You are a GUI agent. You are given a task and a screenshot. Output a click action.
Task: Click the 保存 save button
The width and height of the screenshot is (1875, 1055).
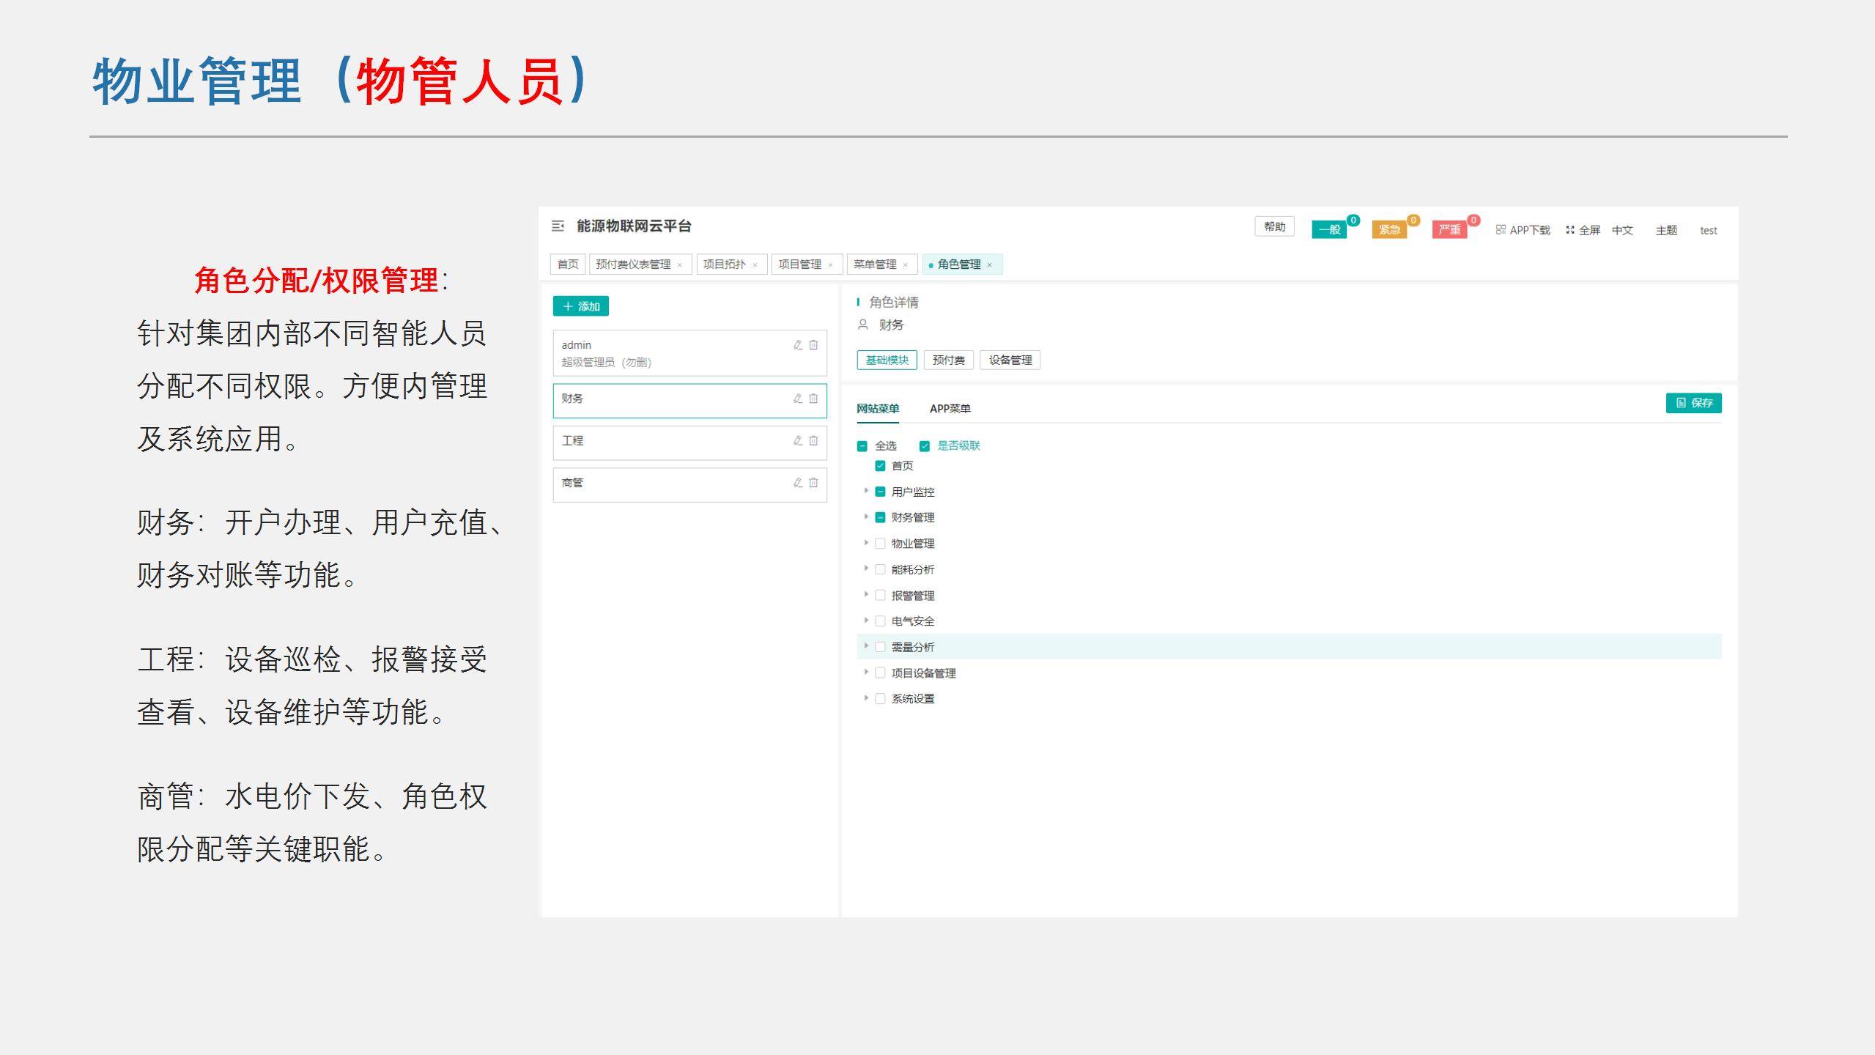tap(1693, 403)
